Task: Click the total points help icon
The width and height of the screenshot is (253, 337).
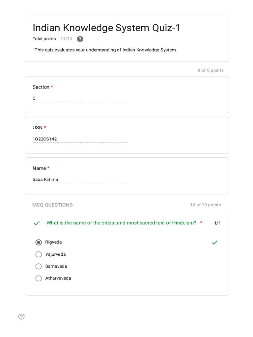Action: tap(80, 39)
